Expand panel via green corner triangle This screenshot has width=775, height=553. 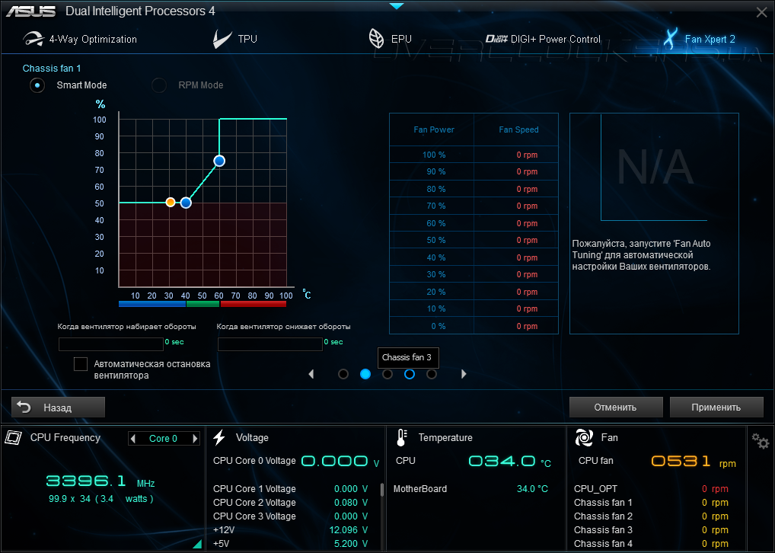(x=197, y=544)
